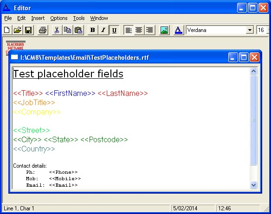Viewport: 271px width, 214px height.
Task: Open the Options menu
Action: pos(59,18)
